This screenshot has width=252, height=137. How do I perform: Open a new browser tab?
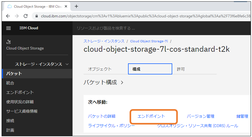[x=77, y=6]
